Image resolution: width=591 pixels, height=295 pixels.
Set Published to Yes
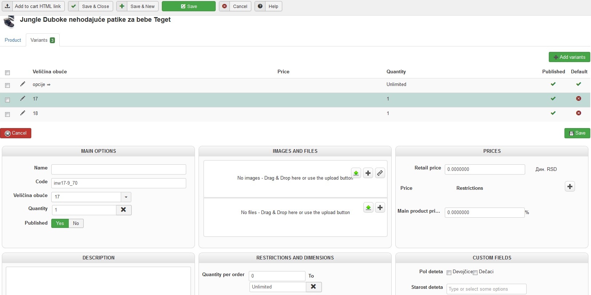click(60, 223)
